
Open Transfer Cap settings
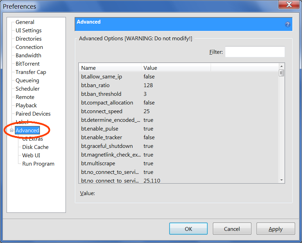point(31,72)
